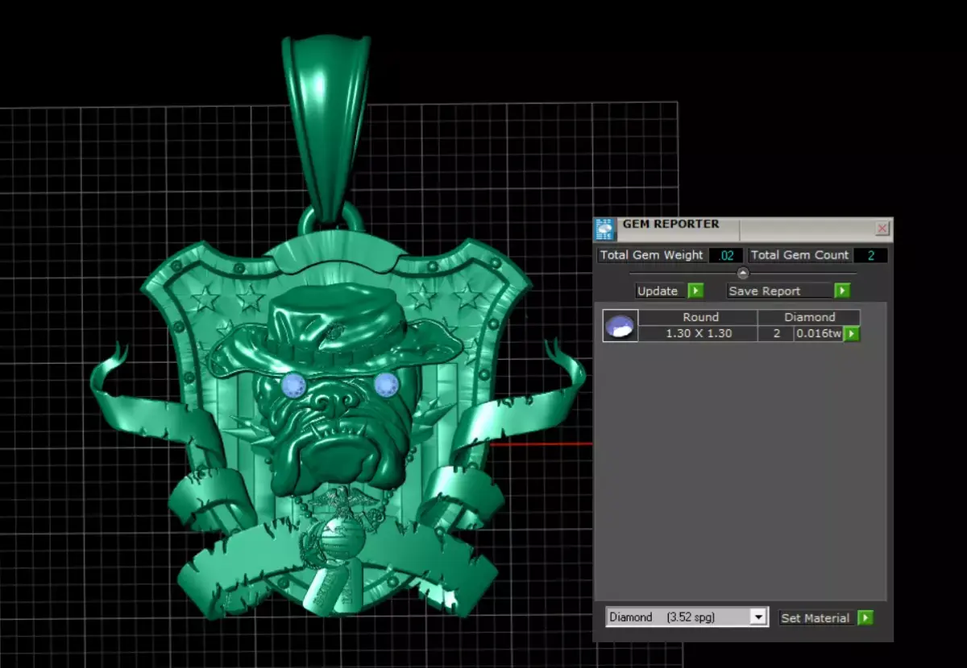
Task: Click the green arrow next to 0.016tw
Action: pos(852,333)
